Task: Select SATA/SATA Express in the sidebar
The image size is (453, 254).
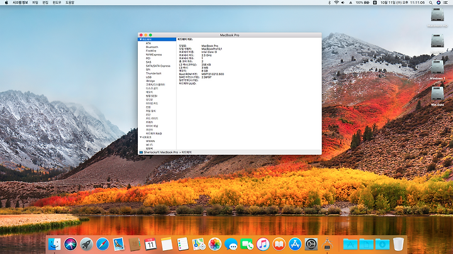Action: pos(158,66)
